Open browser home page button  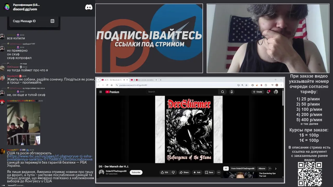[112, 85]
